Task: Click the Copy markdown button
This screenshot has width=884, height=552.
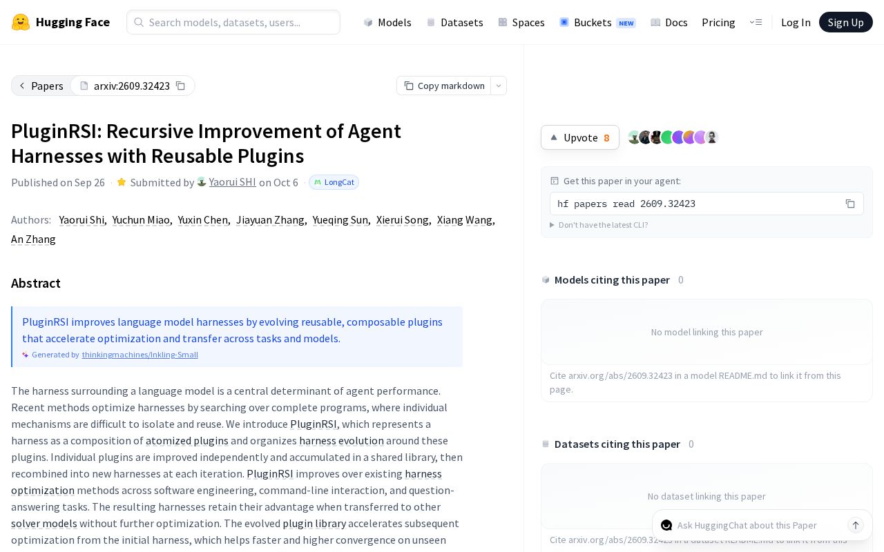Action: [444, 86]
